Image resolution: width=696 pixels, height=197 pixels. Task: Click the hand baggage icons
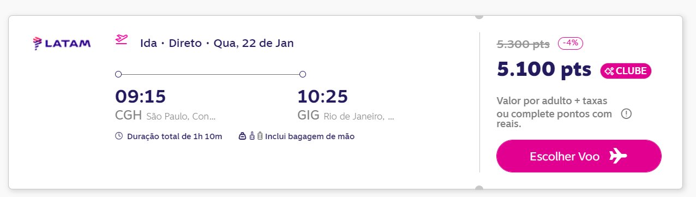click(251, 136)
